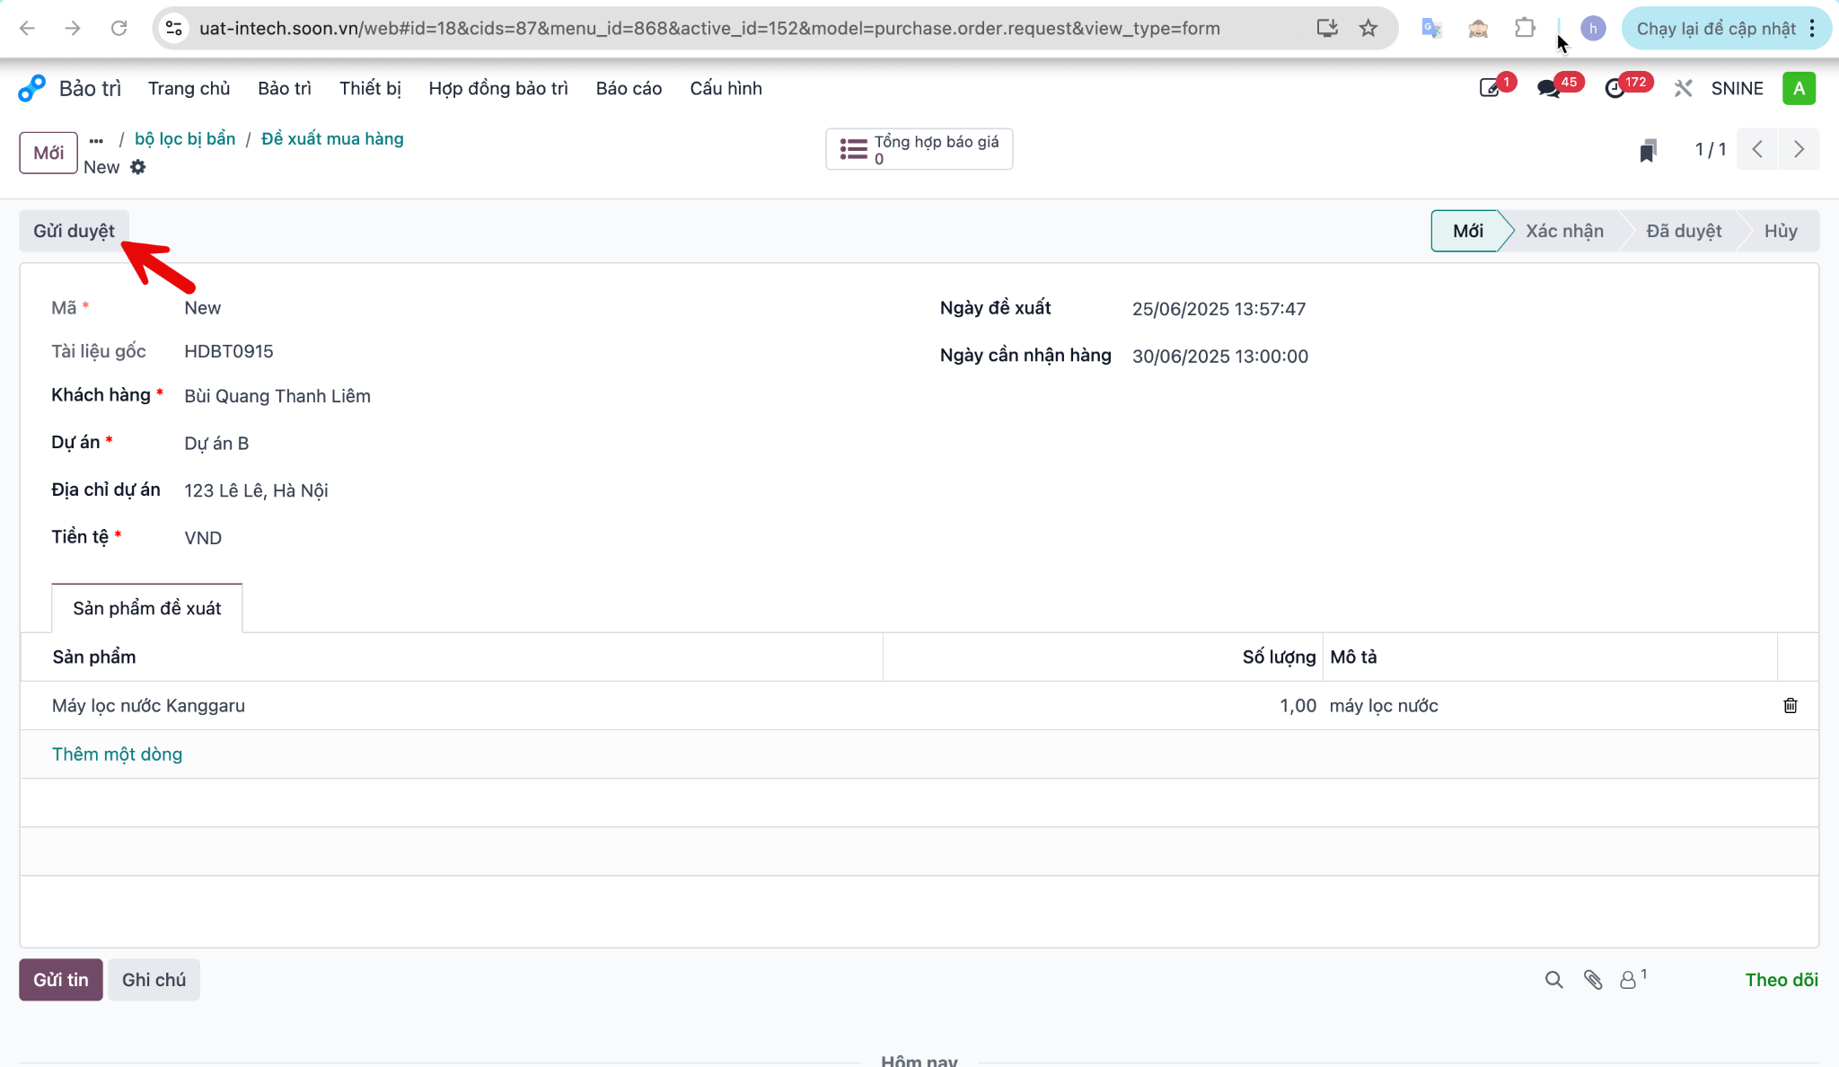Open the Odoo app switcher logo

click(x=31, y=88)
